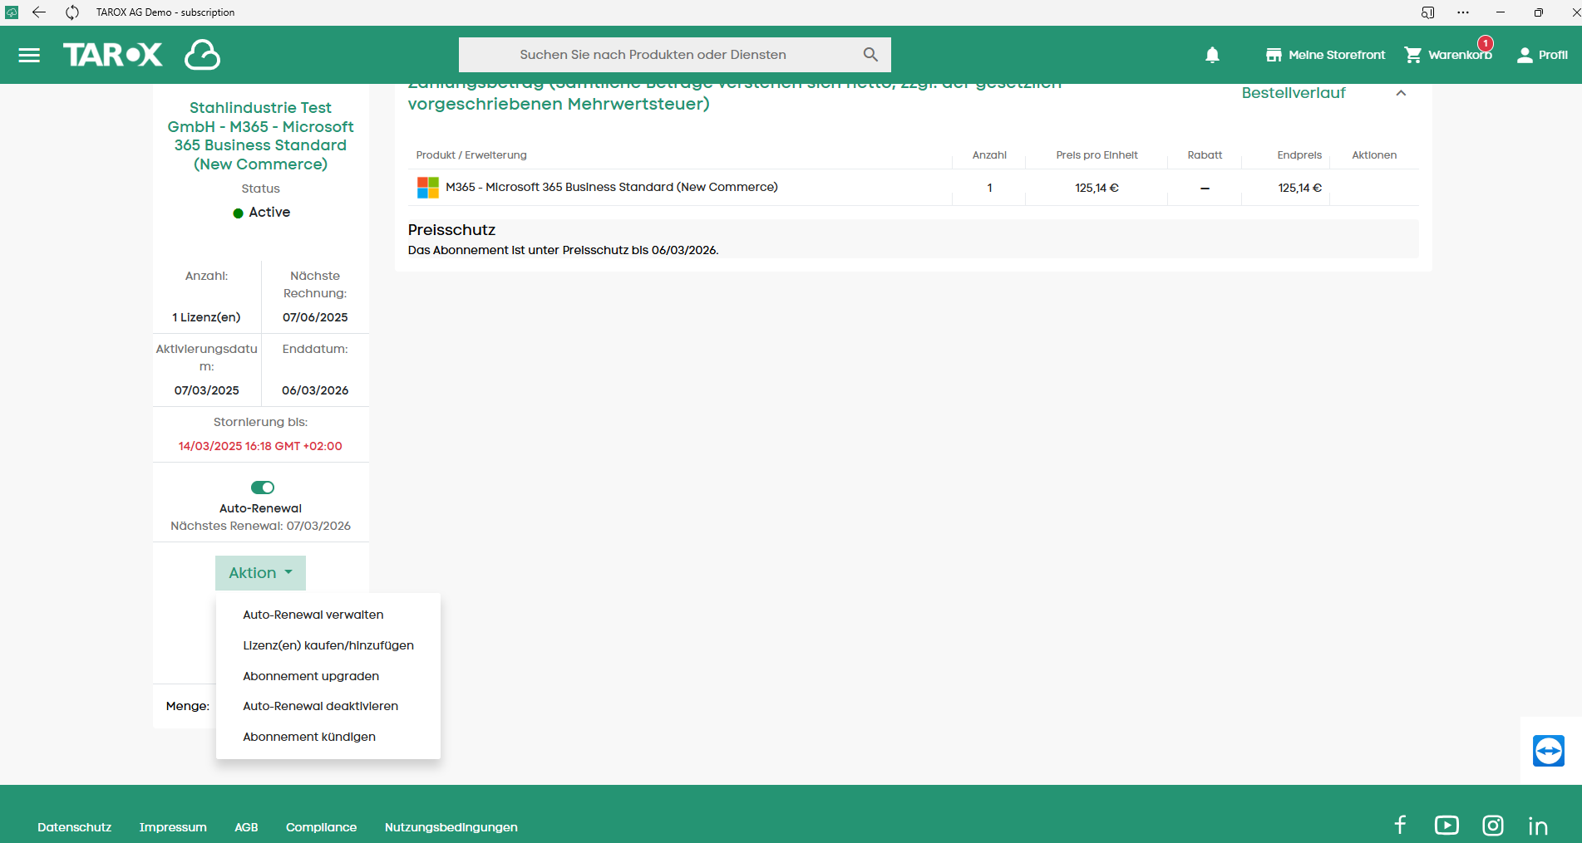The width and height of the screenshot is (1582, 843).
Task: Select Abonnement kündigen
Action: click(309, 737)
